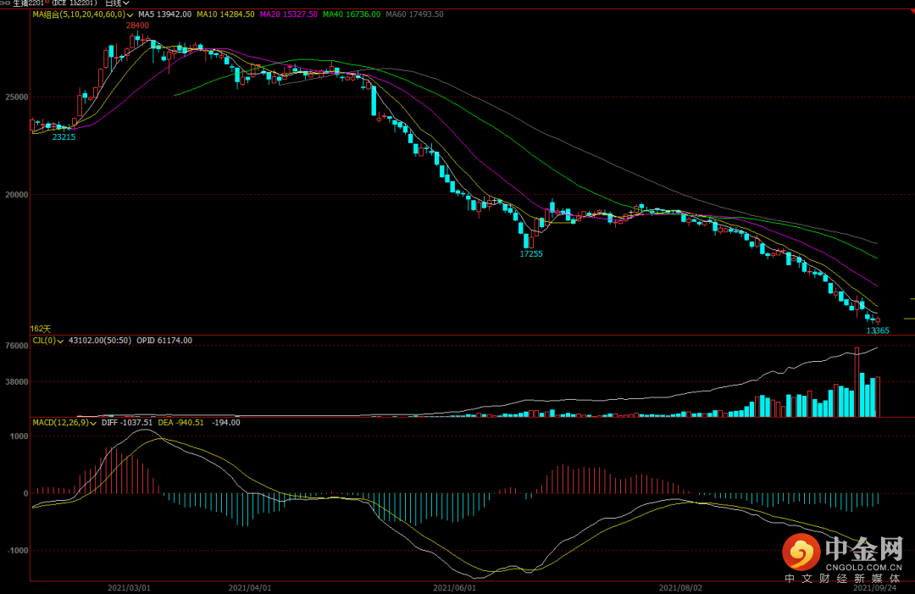The height and width of the screenshot is (594, 915).
Task: Click the 2021/09/24 date on time axis
Action: [873, 586]
